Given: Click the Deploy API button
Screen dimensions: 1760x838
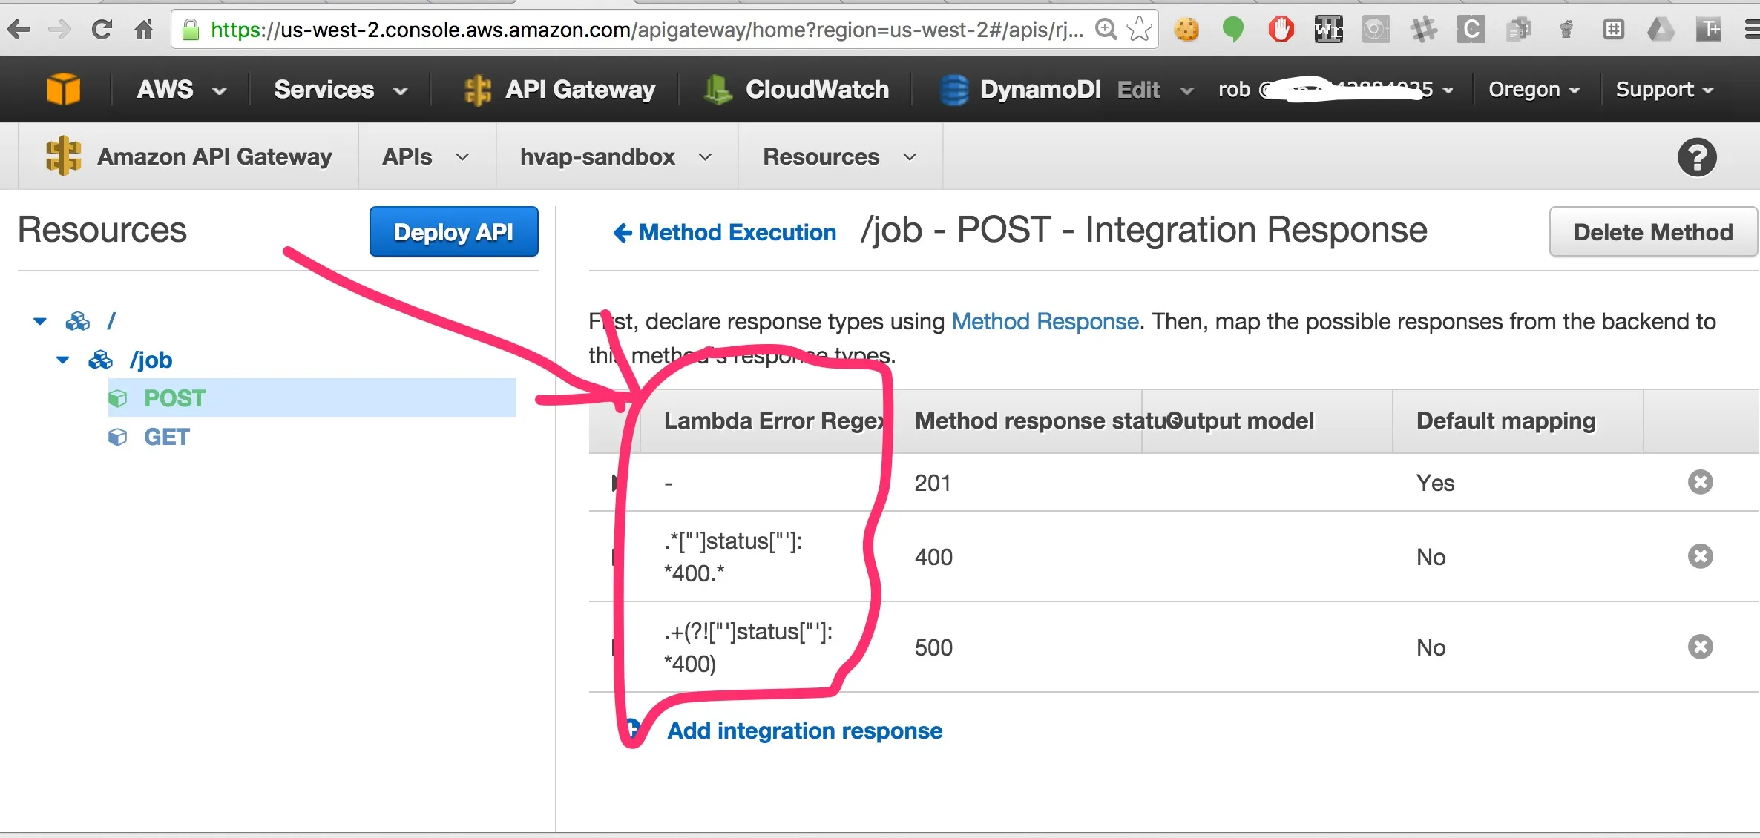Looking at the screenshot, I should tap(453, 232).
